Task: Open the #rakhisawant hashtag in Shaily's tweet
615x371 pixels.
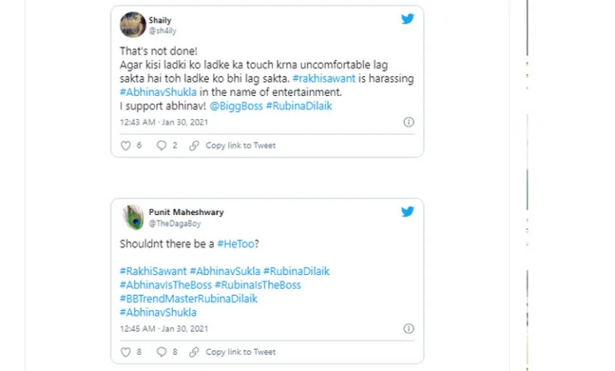Action: 324,78
